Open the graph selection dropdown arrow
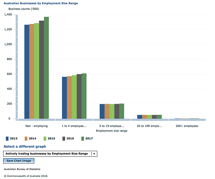Image resolution: width=215 pixels, height=179 pixels. click(94, 154)
